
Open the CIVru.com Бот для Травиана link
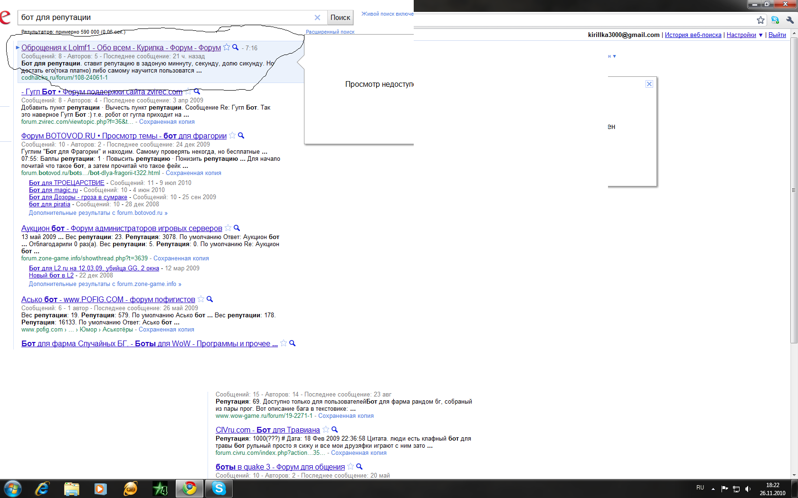pyautogui.click(x=268, y=430)
